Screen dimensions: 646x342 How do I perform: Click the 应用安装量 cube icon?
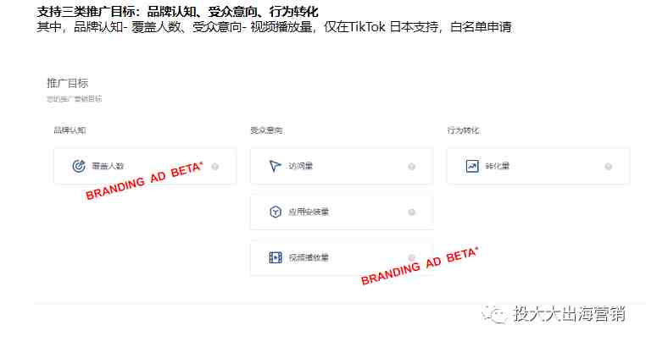pyautogui.click(x=276, y=212)
